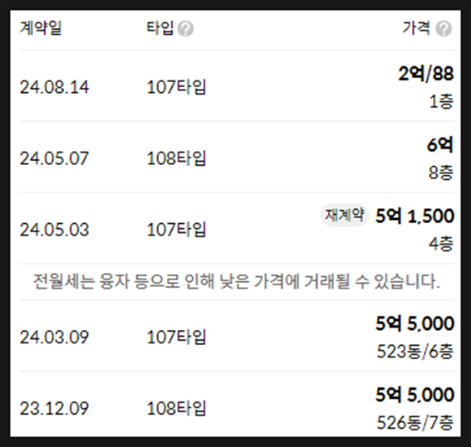Open the 2억/88 price entry

tap(425, 74)
